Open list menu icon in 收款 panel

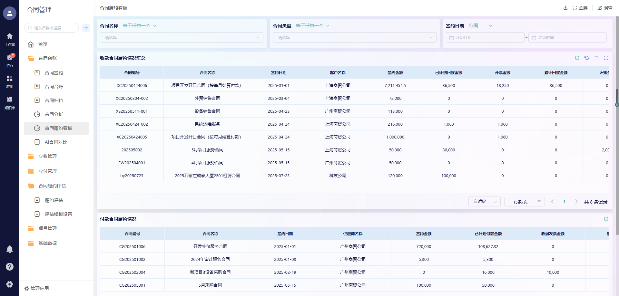[x=596, y=58]
